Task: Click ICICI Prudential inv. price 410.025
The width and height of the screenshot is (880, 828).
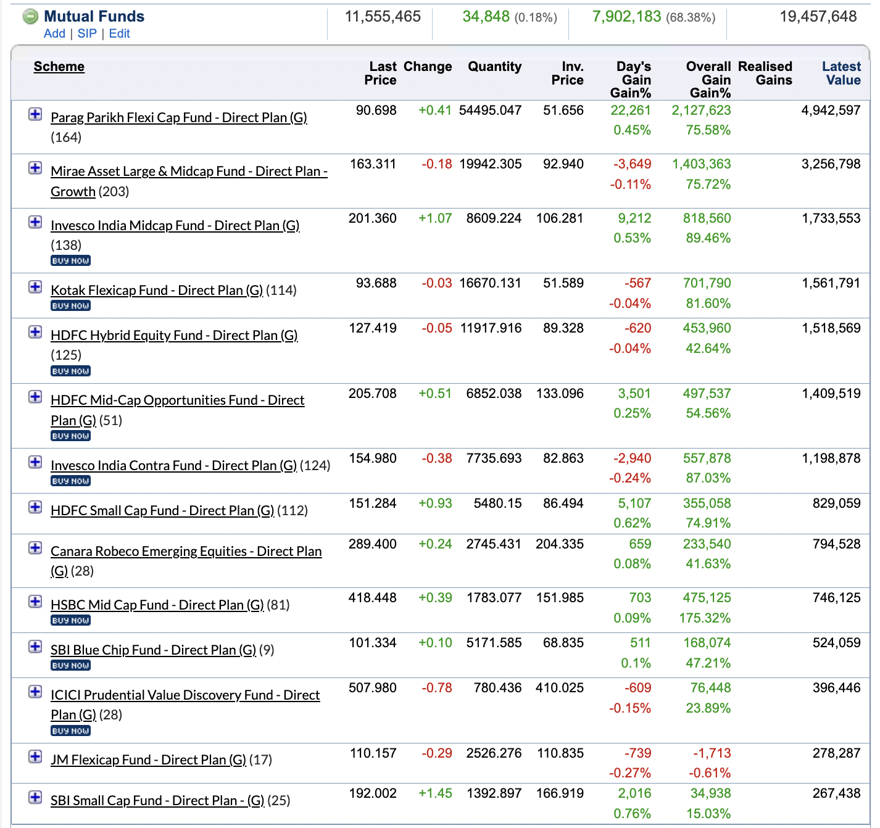Action: point(560,688)
